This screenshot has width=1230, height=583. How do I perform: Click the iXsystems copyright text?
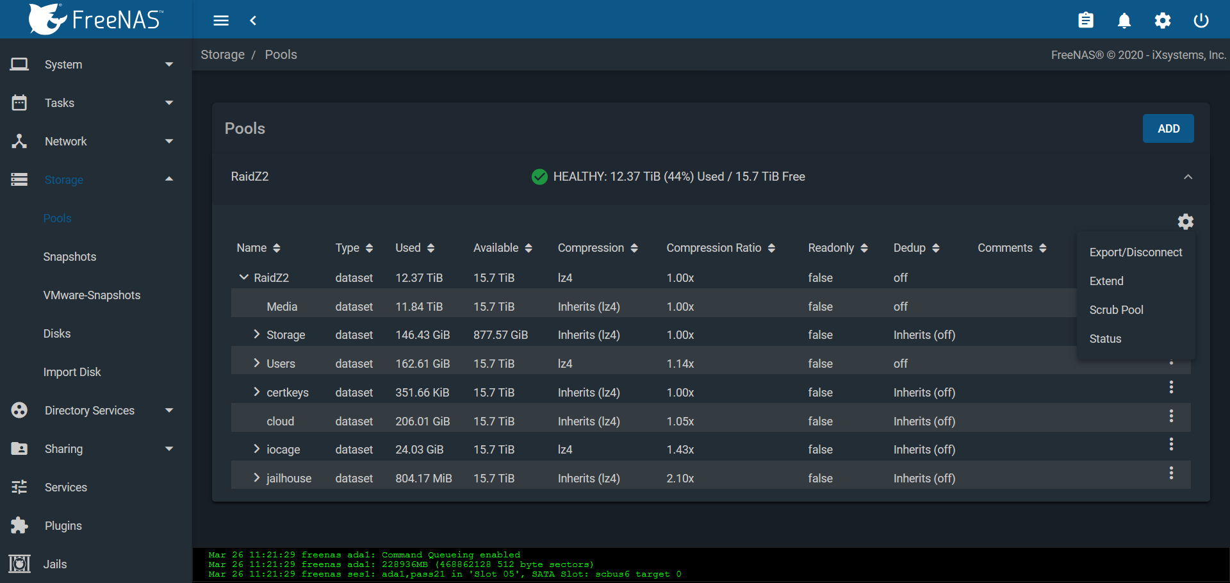[1138, 55]
